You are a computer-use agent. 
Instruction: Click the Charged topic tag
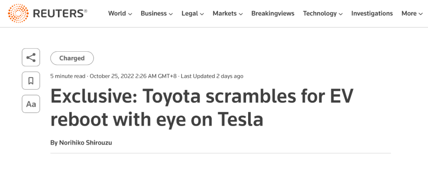[72, 58]
